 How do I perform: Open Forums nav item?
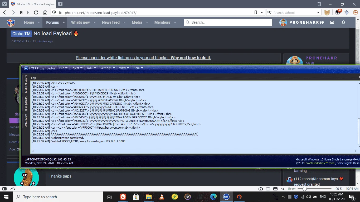[52, 22]
